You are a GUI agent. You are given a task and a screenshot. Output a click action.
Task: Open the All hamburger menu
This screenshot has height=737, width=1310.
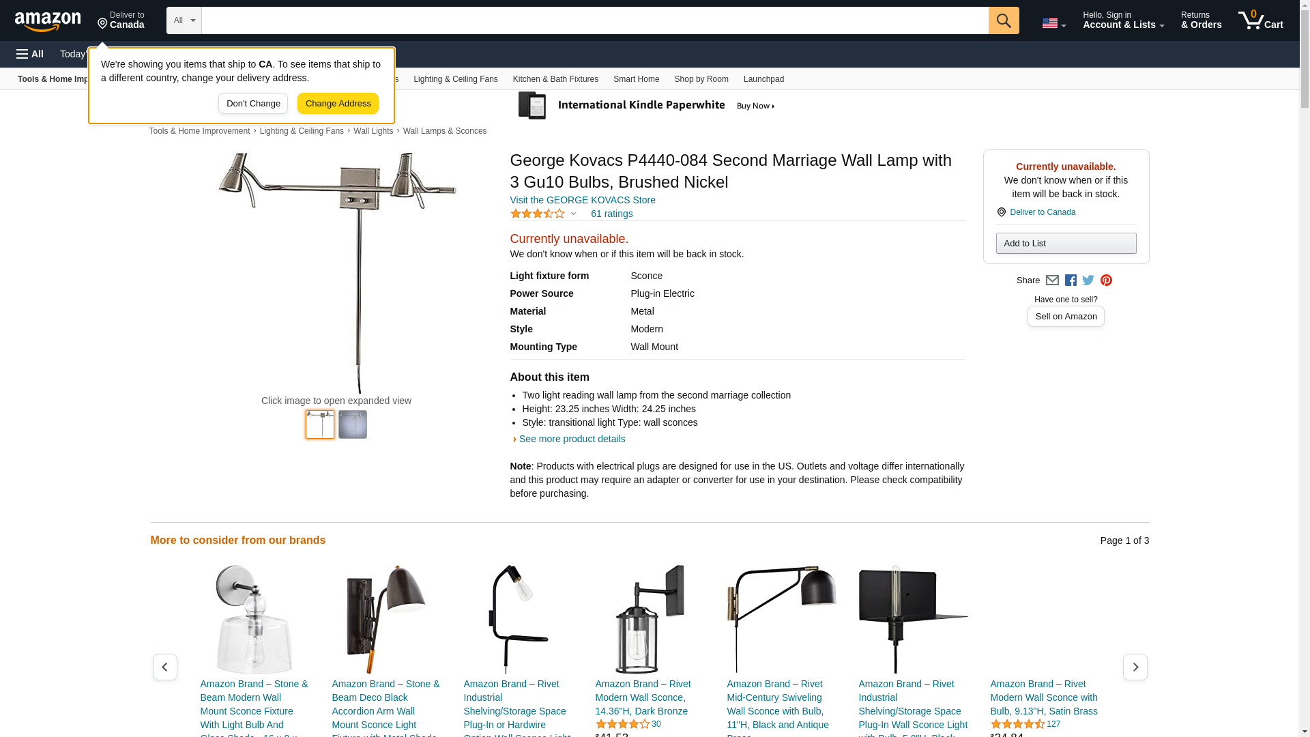point(30,54)
